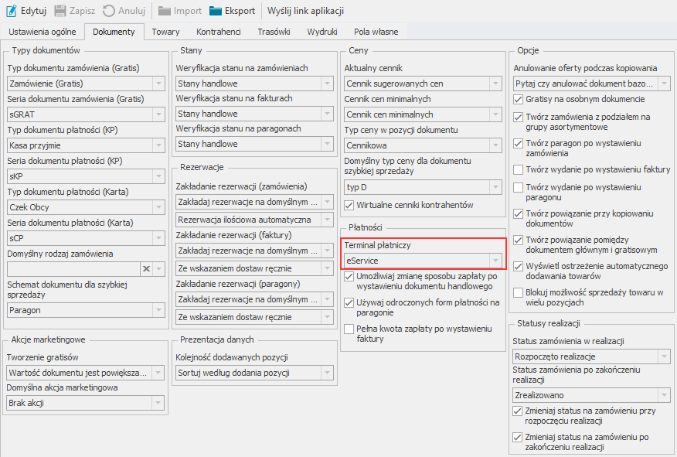Open Status zamówienia w realizacji dropdown
Viewport: 677px width, 457px height.
coord(663,356)
